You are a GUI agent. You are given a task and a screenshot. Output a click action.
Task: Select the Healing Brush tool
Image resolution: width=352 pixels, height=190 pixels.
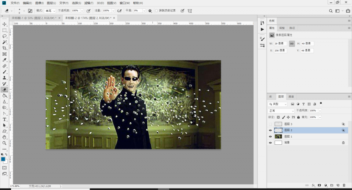tap(4, 66)
